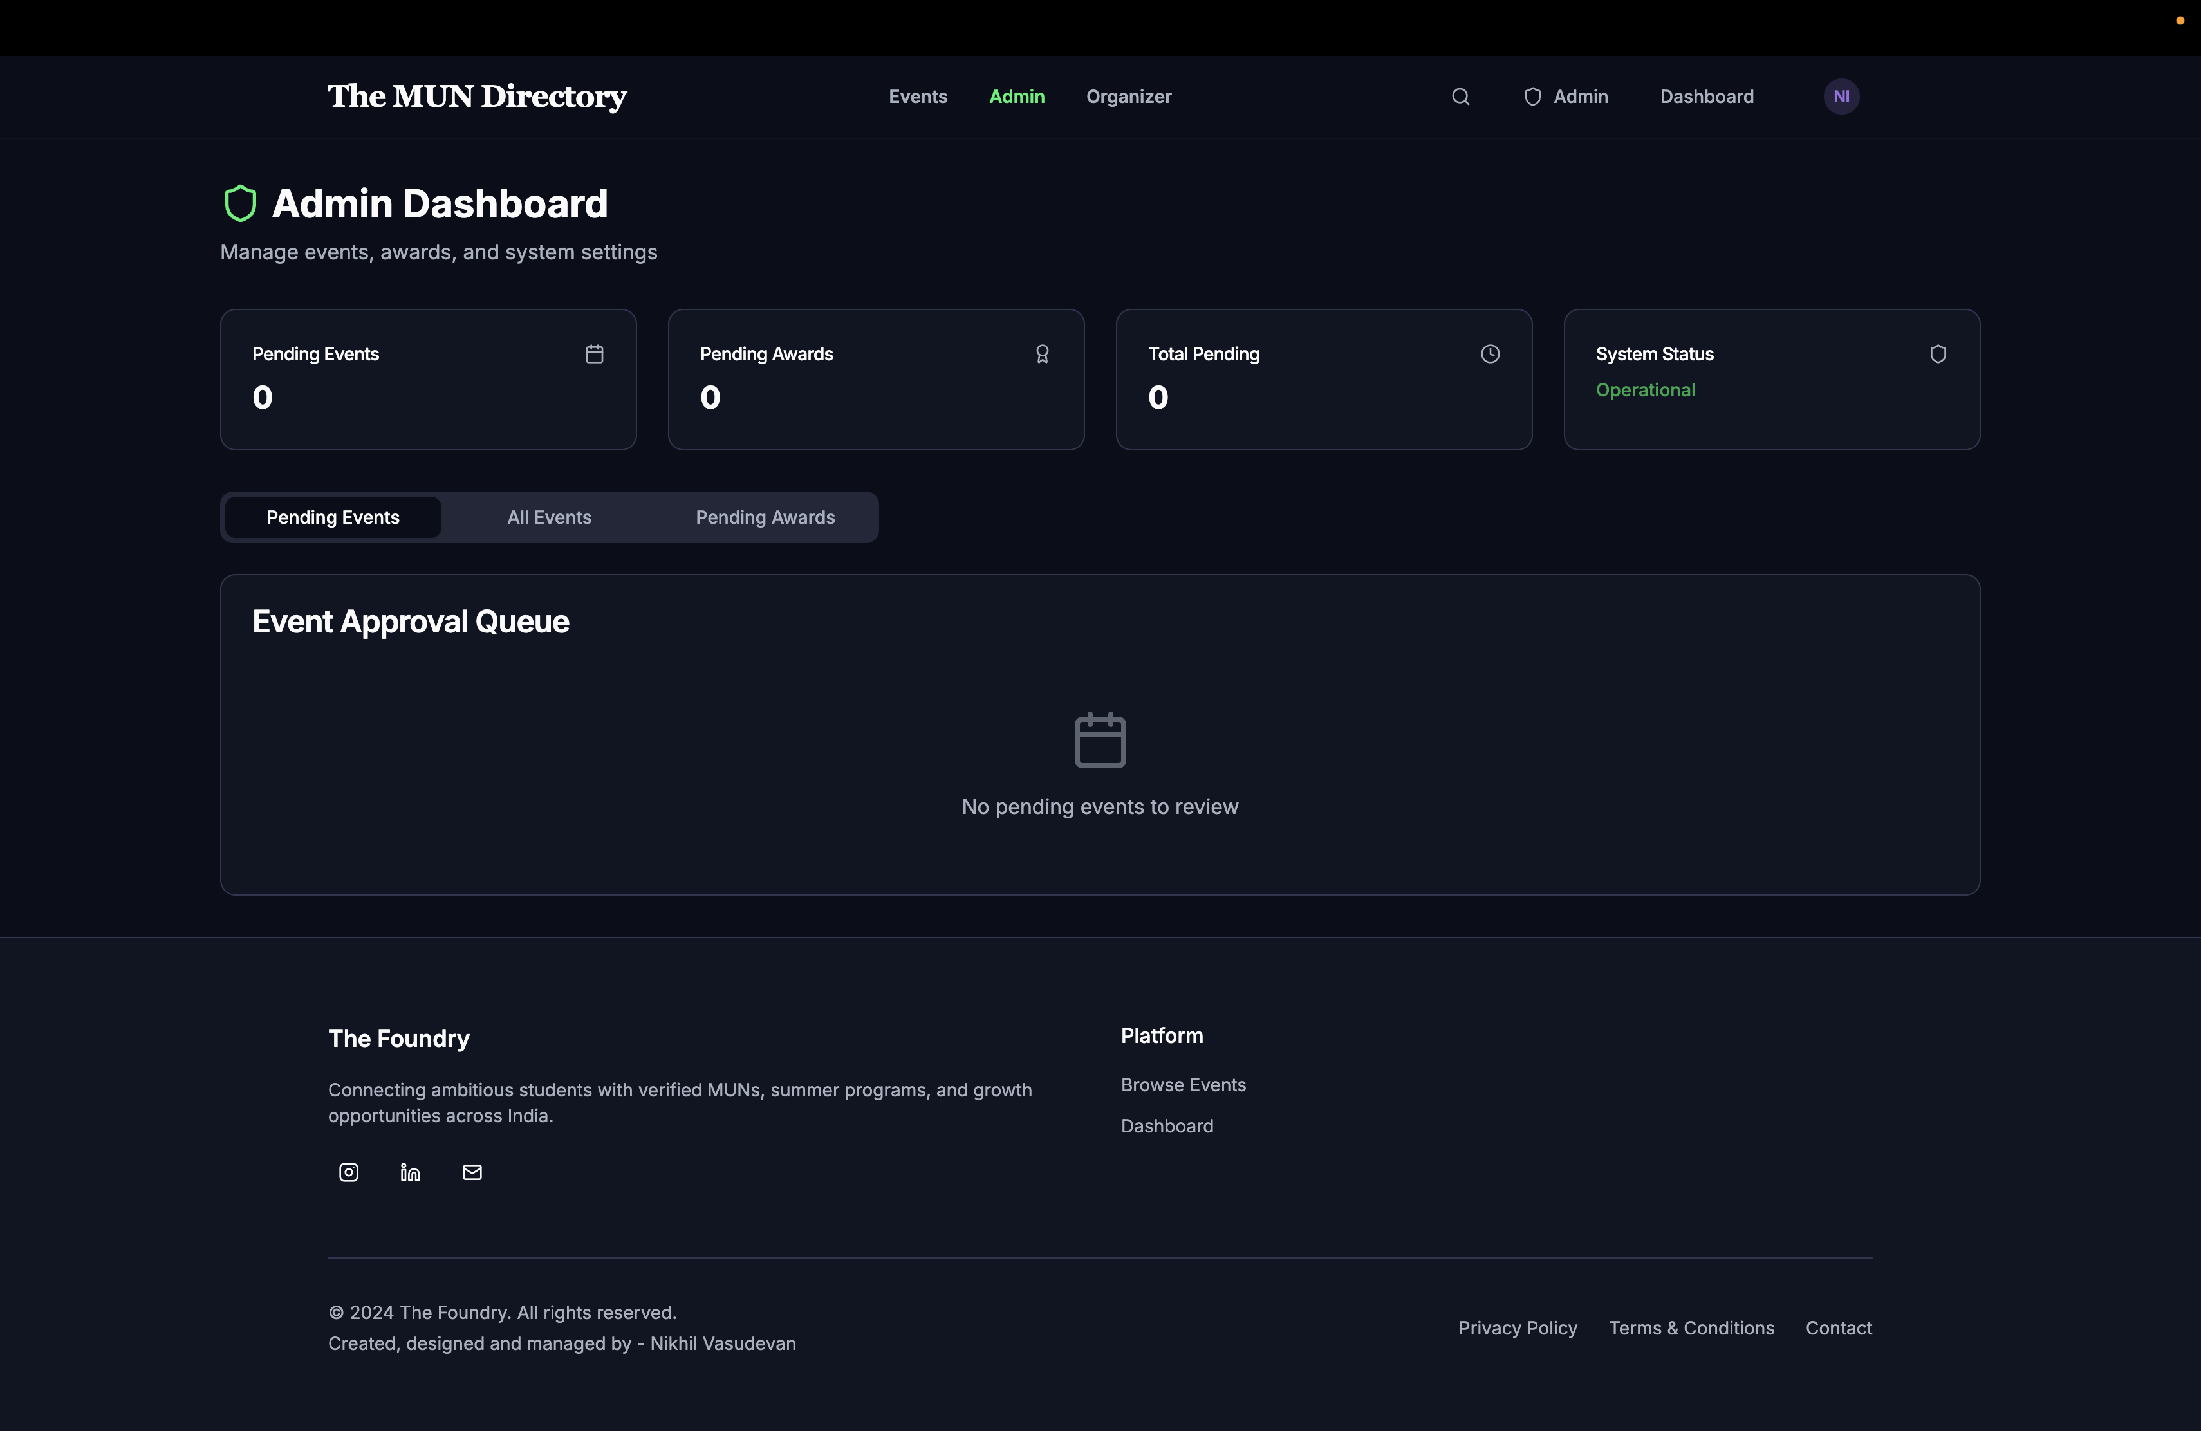Screen dimensions: 2201x1431
Task: Click the shield icon on System Status card
Action: click(1937, 354)
